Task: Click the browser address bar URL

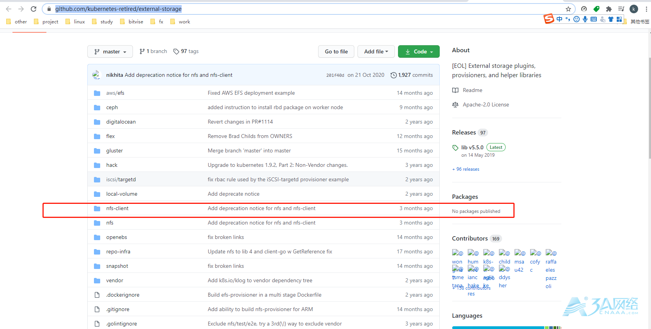Action: (119, 9)
